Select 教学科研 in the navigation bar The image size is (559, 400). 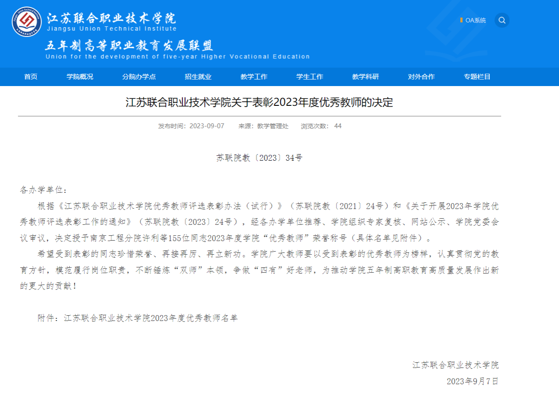(365, 77)
